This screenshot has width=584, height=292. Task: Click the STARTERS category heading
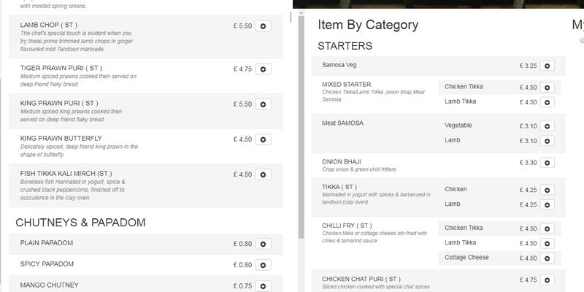coord(345,46)
